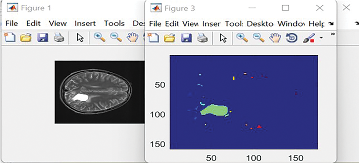Click the green segmented tumor region
The height and width of the screenshot is (164, 360).
point(215,110)
